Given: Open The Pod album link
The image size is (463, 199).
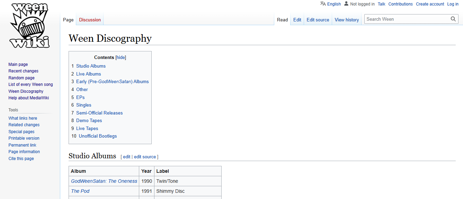Looking at the screenshot, I should (x=80, y=191).
